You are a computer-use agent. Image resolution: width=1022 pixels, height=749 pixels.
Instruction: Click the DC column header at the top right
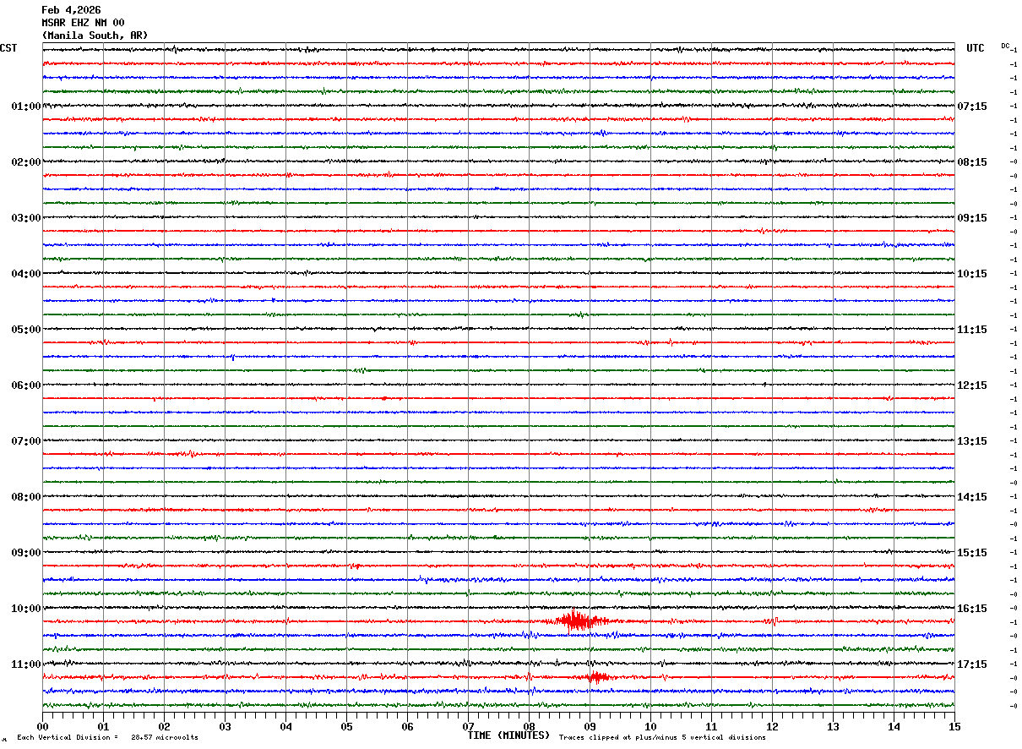[1005, 46]
